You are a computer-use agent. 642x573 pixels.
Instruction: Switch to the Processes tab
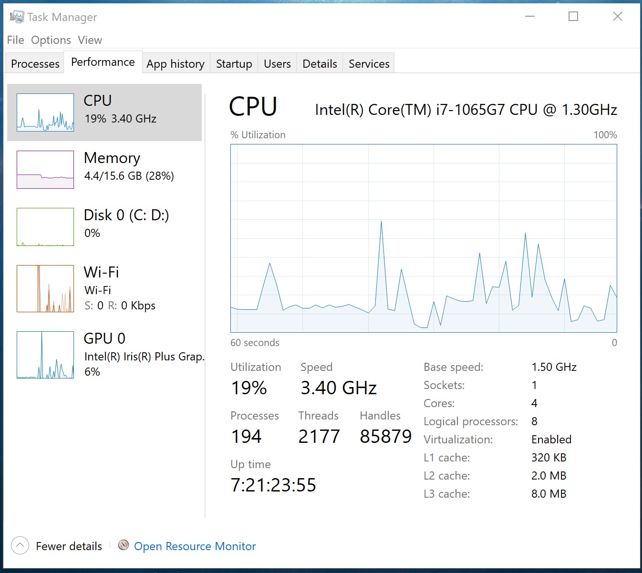(x=35, y=63)
